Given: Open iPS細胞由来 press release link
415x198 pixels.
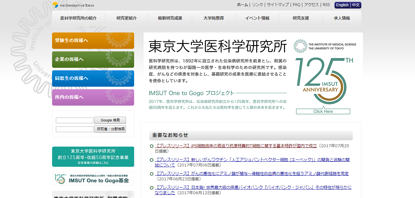Looking at the screenshot, I should (x=236, y=146).
